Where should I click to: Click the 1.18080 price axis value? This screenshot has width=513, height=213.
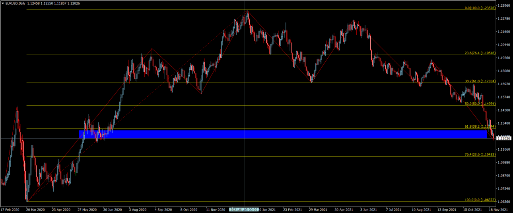click(x=504, y=71)
